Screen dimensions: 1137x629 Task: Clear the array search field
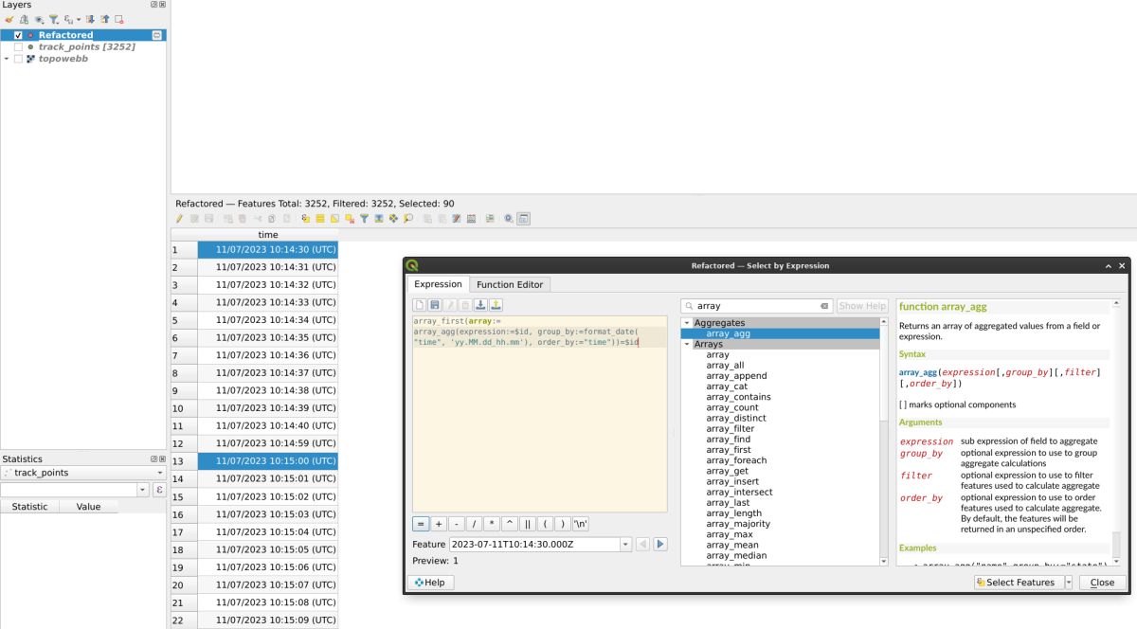coord(824,306)
